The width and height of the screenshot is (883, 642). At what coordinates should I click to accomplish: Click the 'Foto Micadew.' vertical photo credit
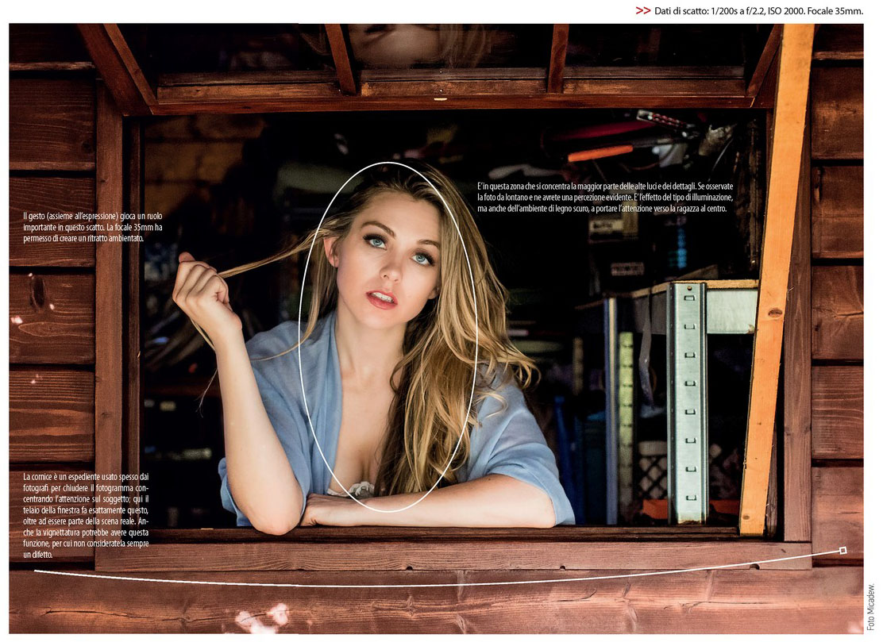pyautogui.click(x=870, y=606)
